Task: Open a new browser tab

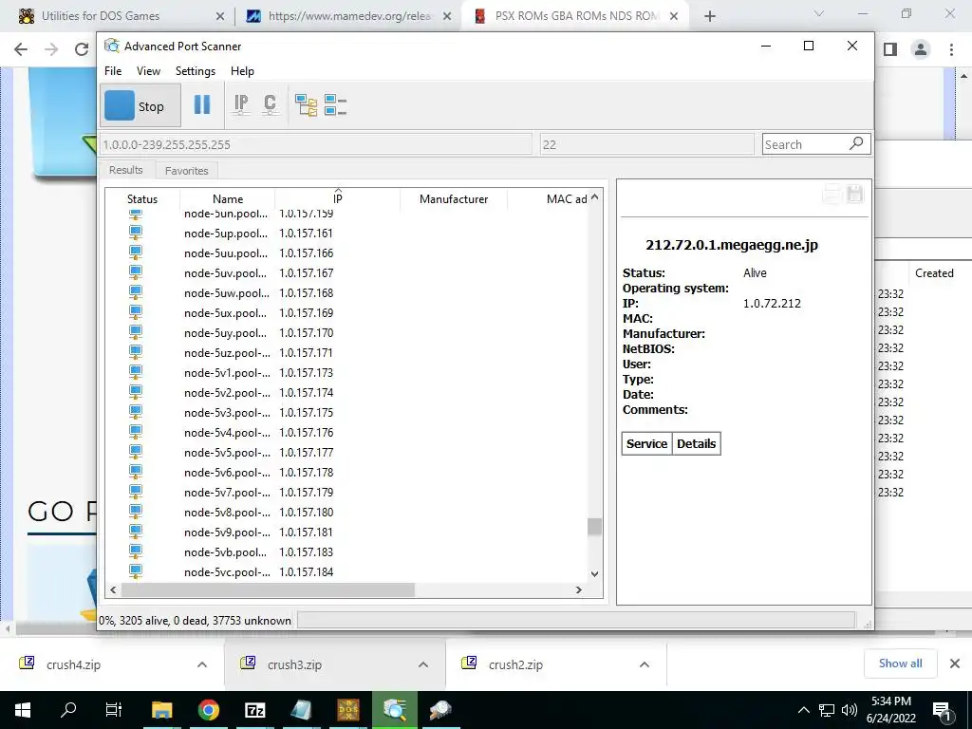Action: click(x=710, y=16)
